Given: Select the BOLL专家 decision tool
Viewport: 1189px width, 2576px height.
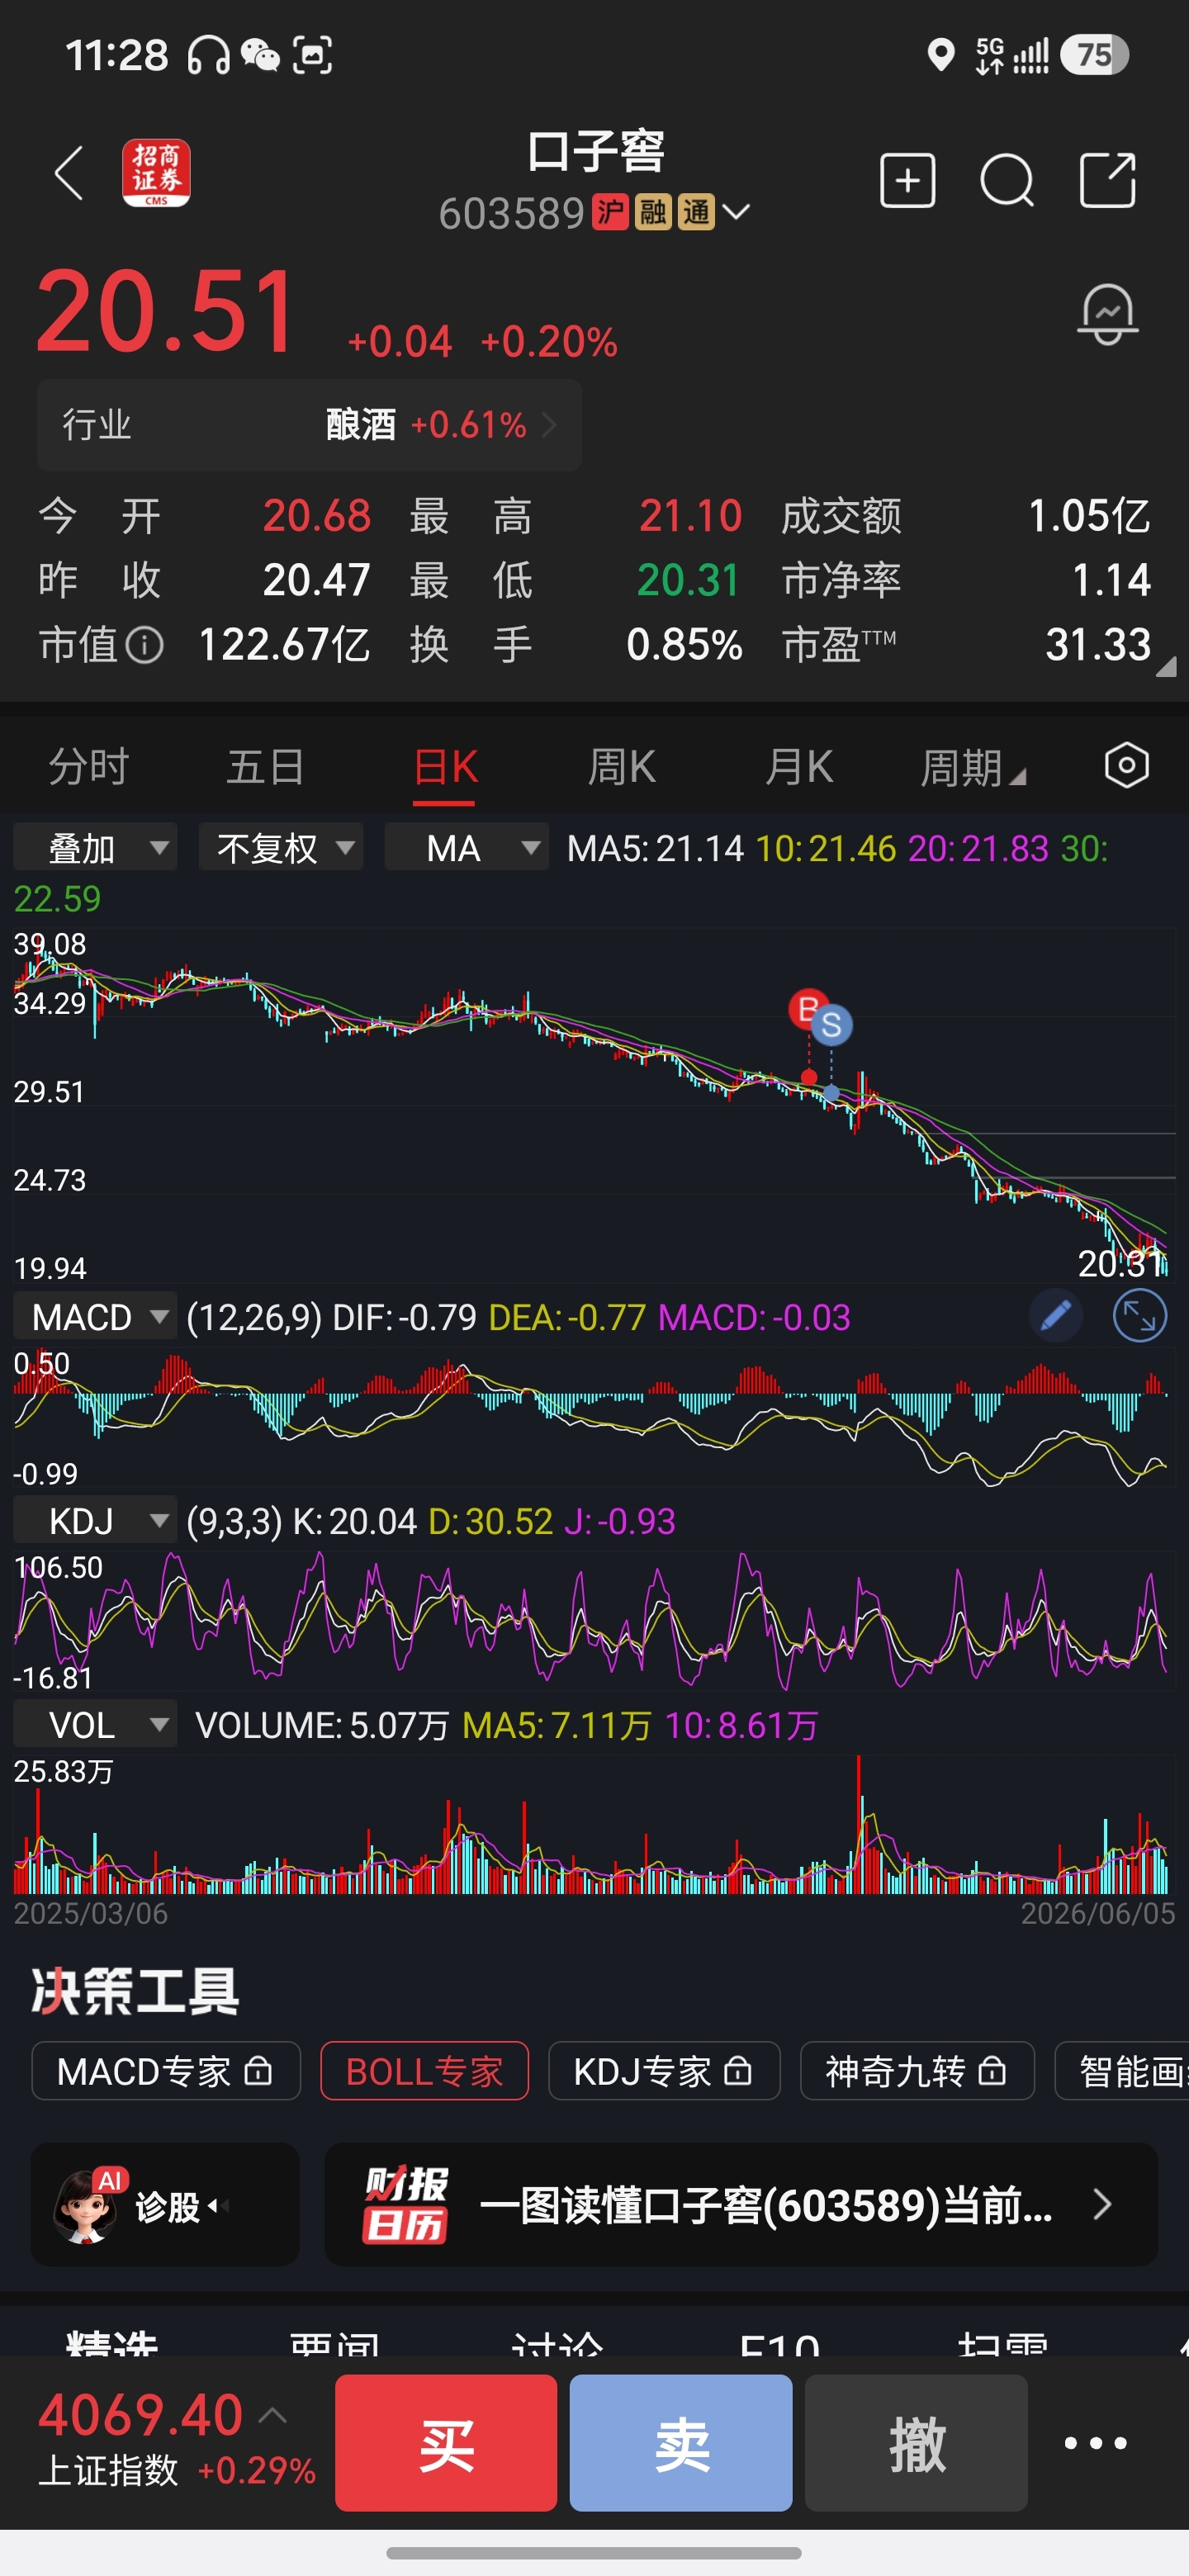Looking at the screenshot, I should [424, 2070].
